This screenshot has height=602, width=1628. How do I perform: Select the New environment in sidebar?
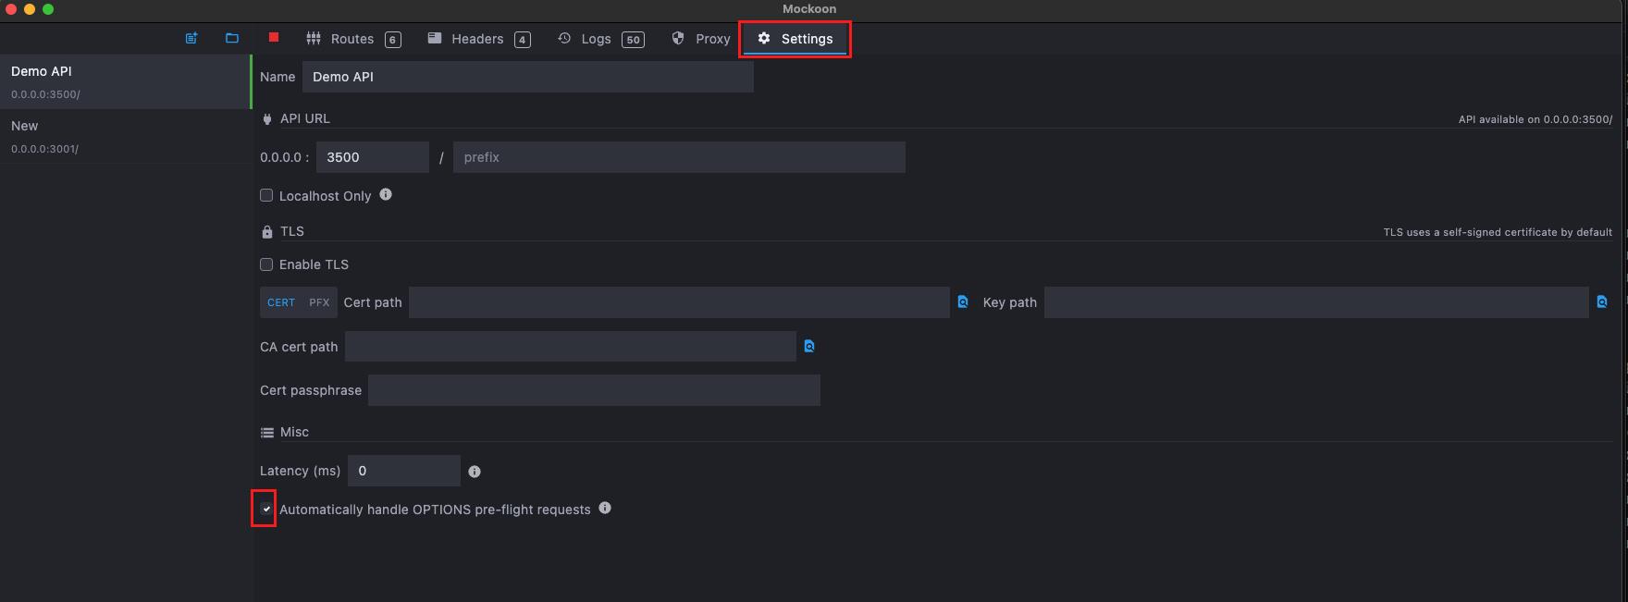[x=126, y=136]
